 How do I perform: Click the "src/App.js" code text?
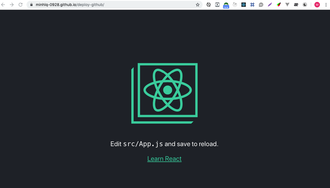click(143, 144)
